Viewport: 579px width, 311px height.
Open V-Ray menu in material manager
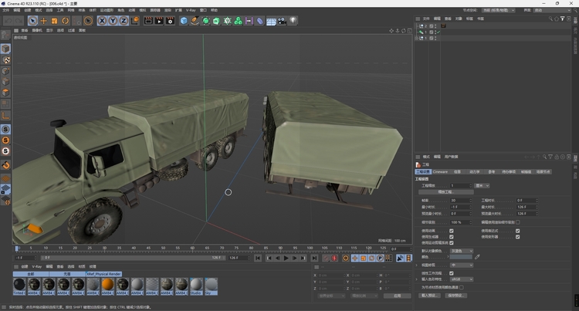pos(36,266)
